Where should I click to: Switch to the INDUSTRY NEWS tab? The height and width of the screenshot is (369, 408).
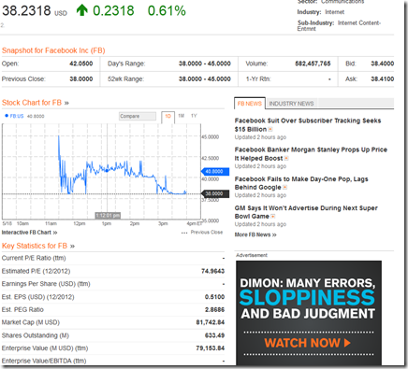pos(291,104)
